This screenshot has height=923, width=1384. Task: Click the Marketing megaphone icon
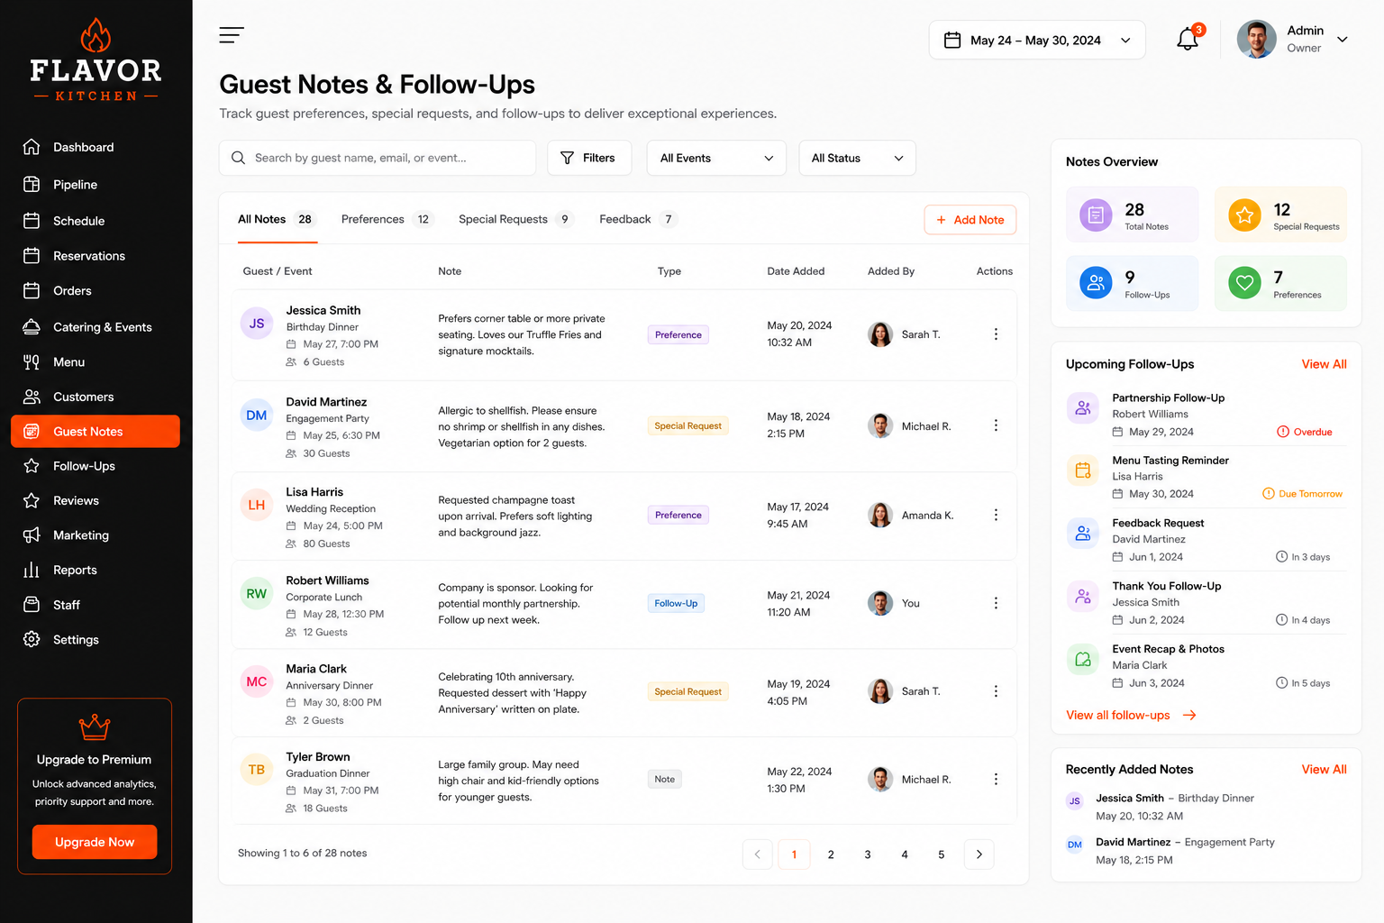click(32, 535)
